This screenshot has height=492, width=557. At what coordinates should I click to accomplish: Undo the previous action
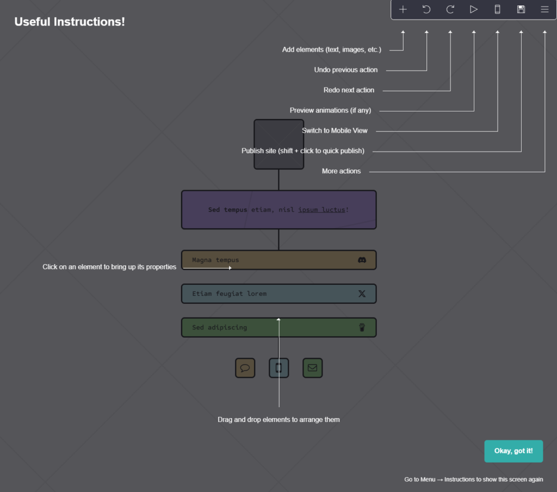tap(426, 9)
